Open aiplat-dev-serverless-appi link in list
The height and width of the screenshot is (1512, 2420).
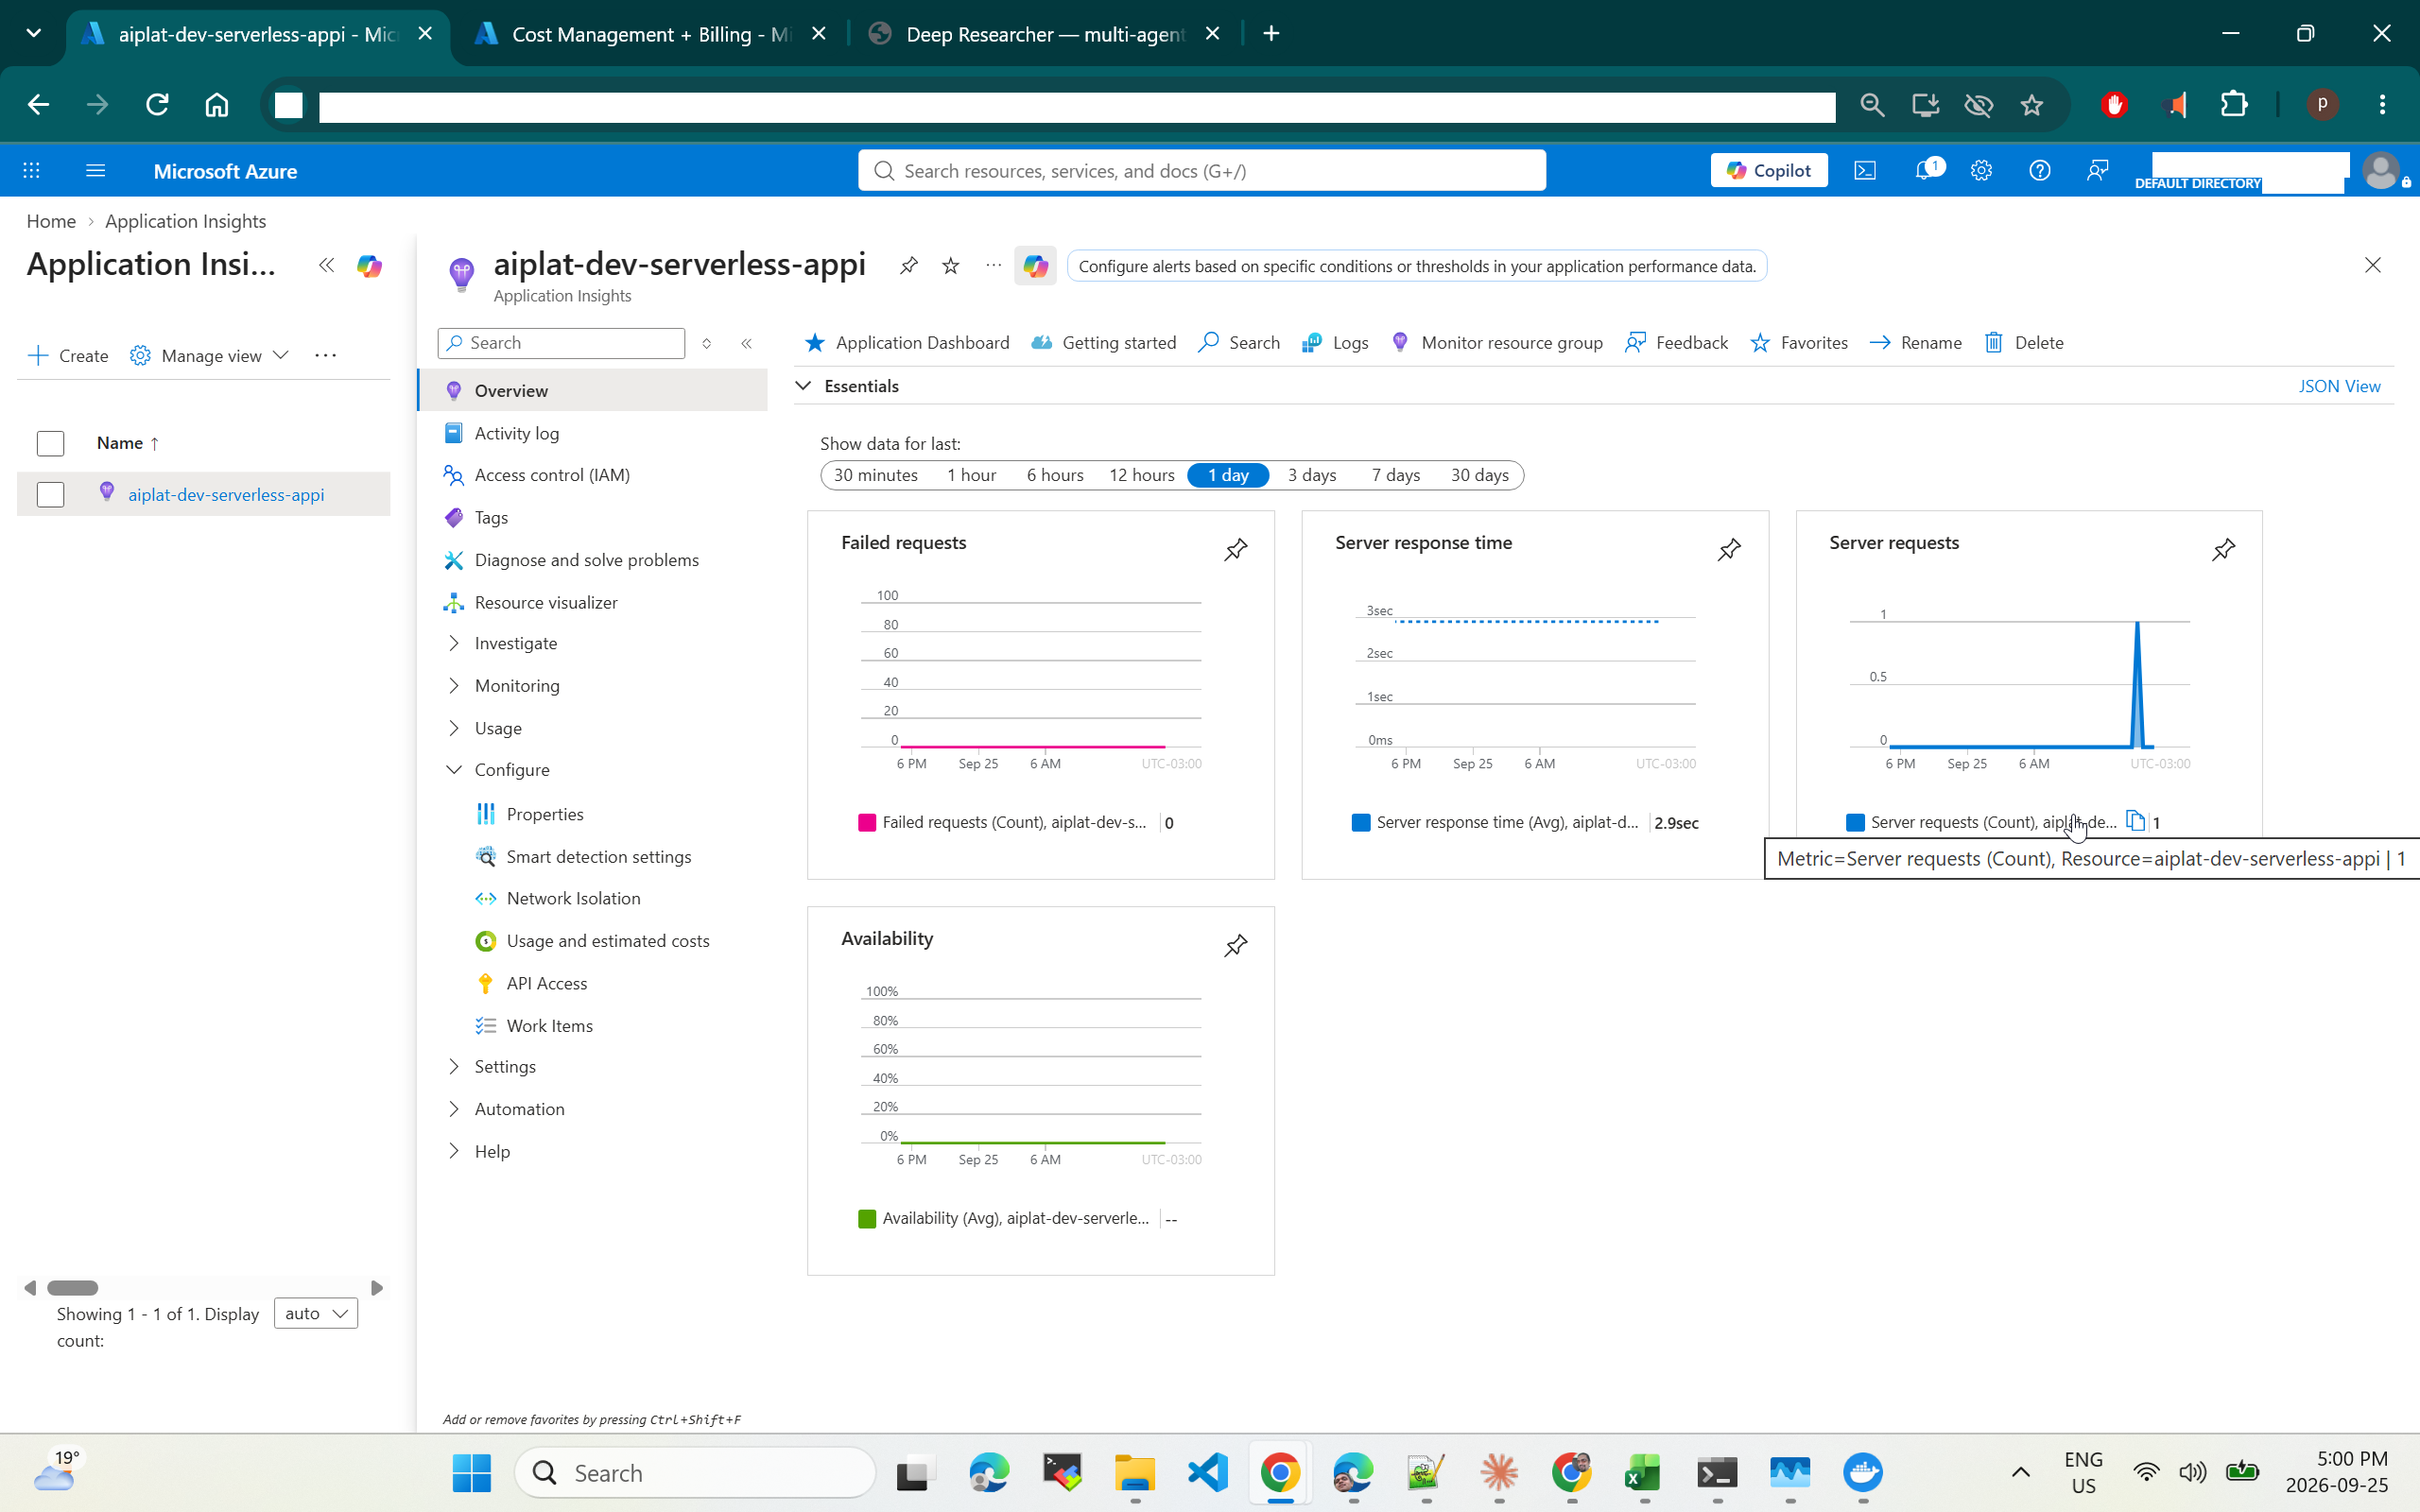coord(226,494)
